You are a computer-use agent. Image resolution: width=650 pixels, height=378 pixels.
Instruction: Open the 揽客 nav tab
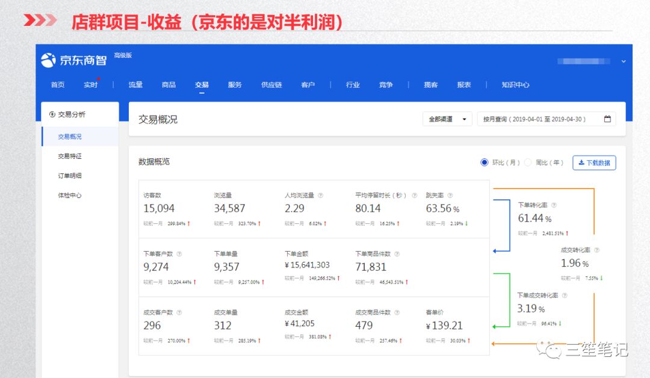point(431,84)
